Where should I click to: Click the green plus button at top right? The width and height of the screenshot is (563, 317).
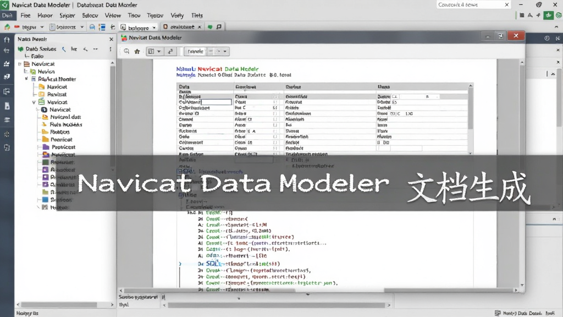coord(548,15)
